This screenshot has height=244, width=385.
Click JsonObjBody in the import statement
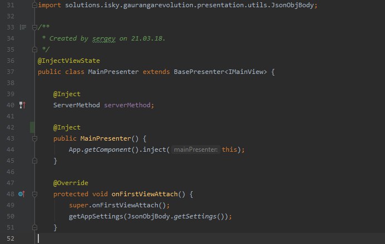tap(292, 5)
